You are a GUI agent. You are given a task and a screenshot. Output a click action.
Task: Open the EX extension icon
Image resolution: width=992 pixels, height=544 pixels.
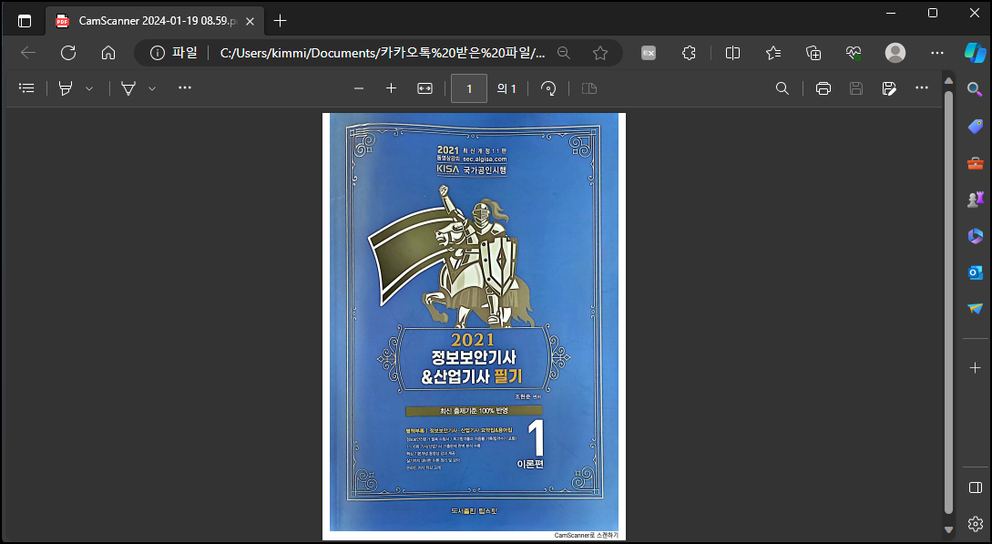649,53
